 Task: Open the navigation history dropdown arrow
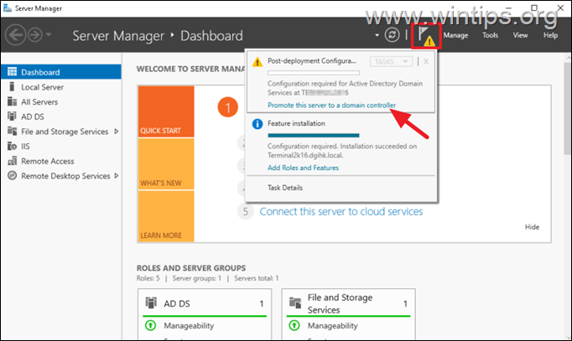49,35
